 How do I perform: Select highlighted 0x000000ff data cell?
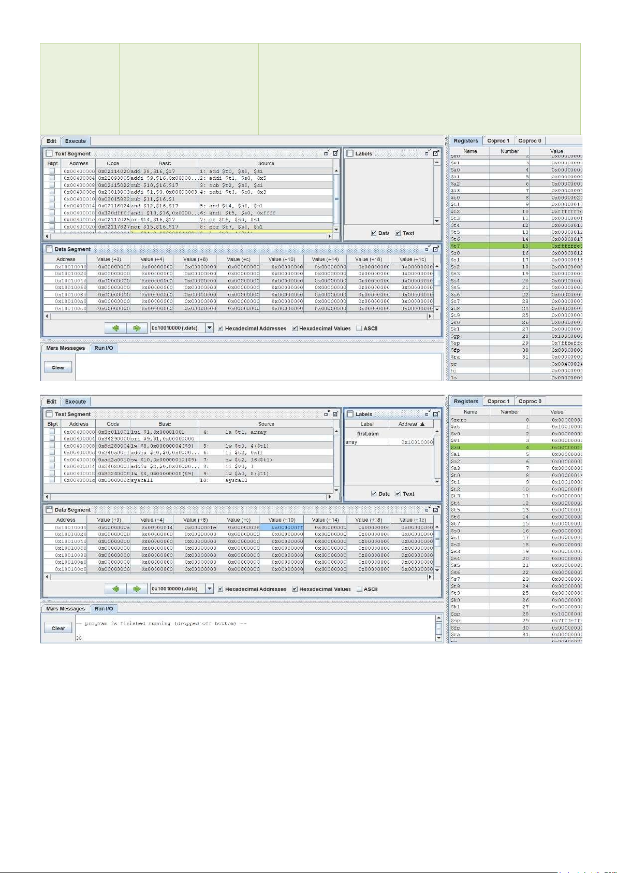tap(281, 527)
